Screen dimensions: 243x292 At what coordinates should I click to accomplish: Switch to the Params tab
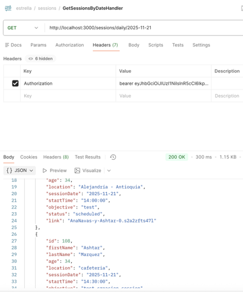[x=38, y=45]
